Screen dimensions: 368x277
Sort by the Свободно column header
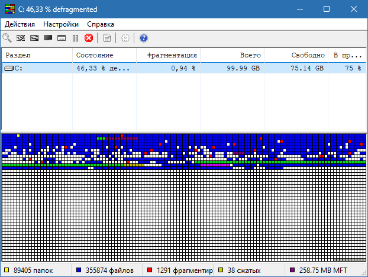tap(296, 55)
